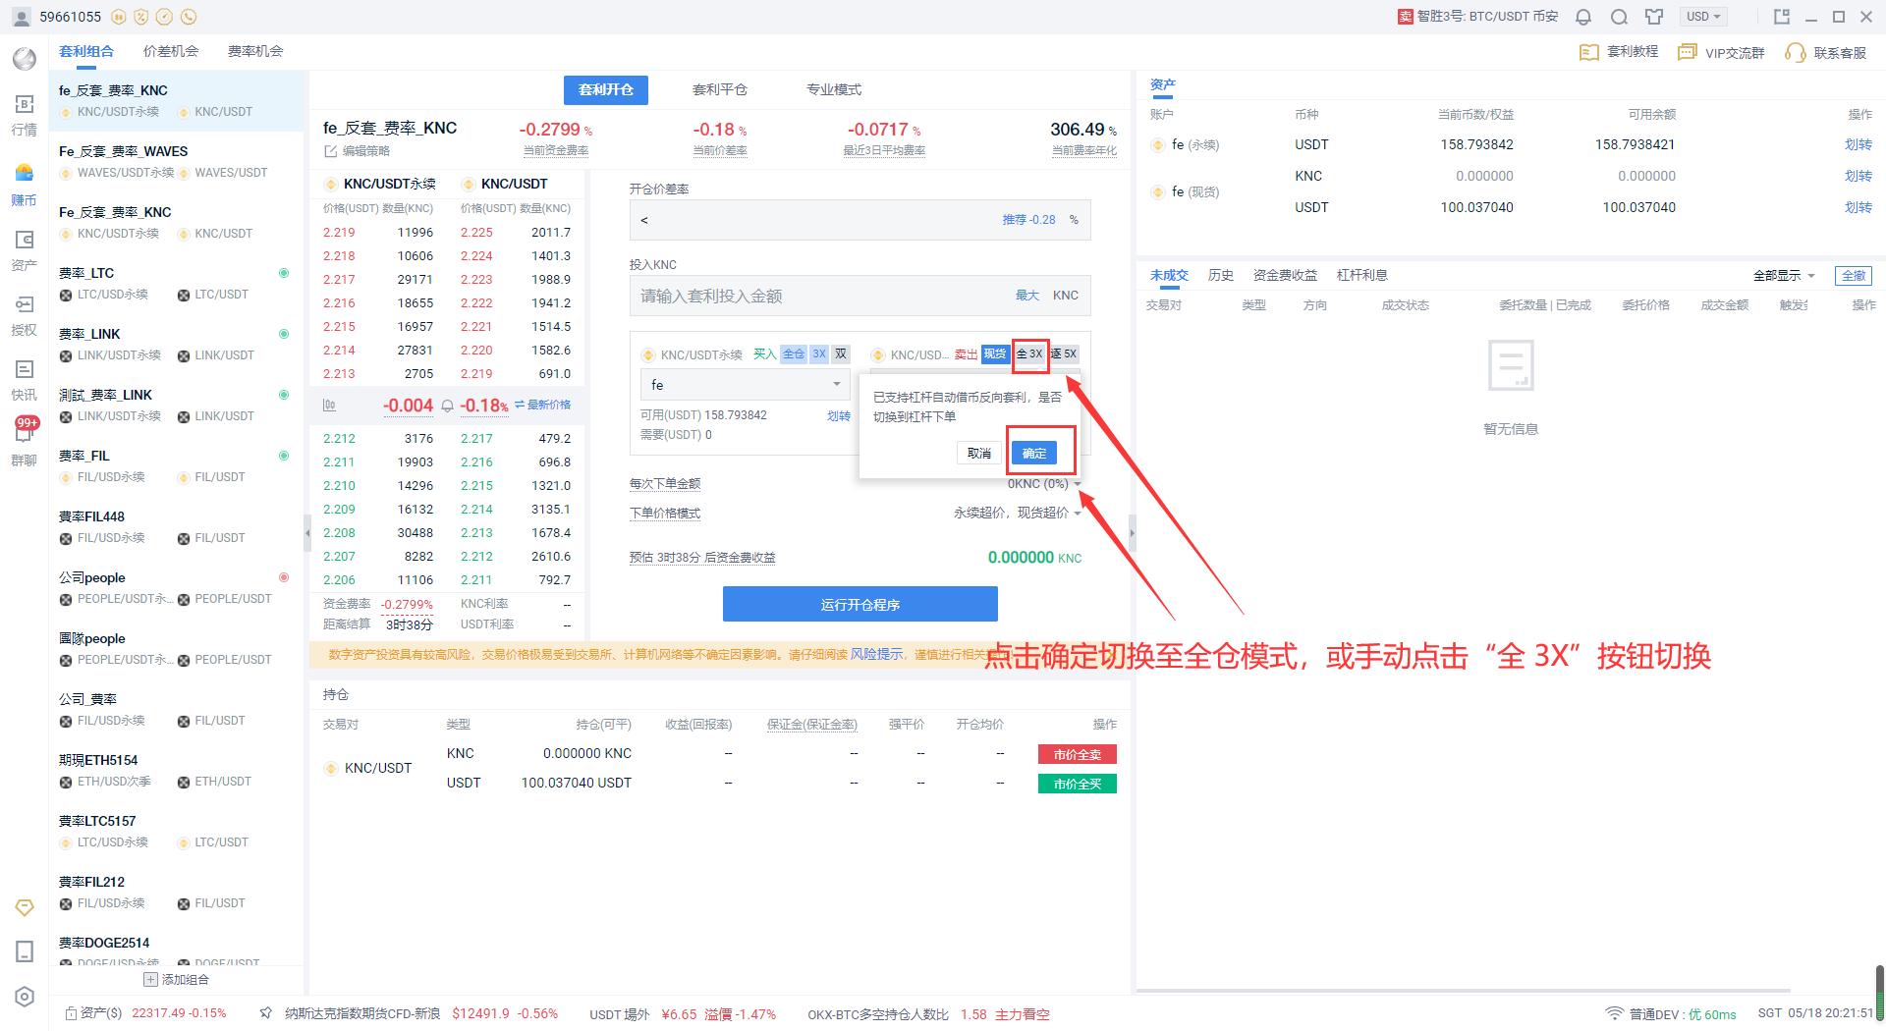Click the 添加组合 add strategy button
The image size is (1886, 1031).
177,980
